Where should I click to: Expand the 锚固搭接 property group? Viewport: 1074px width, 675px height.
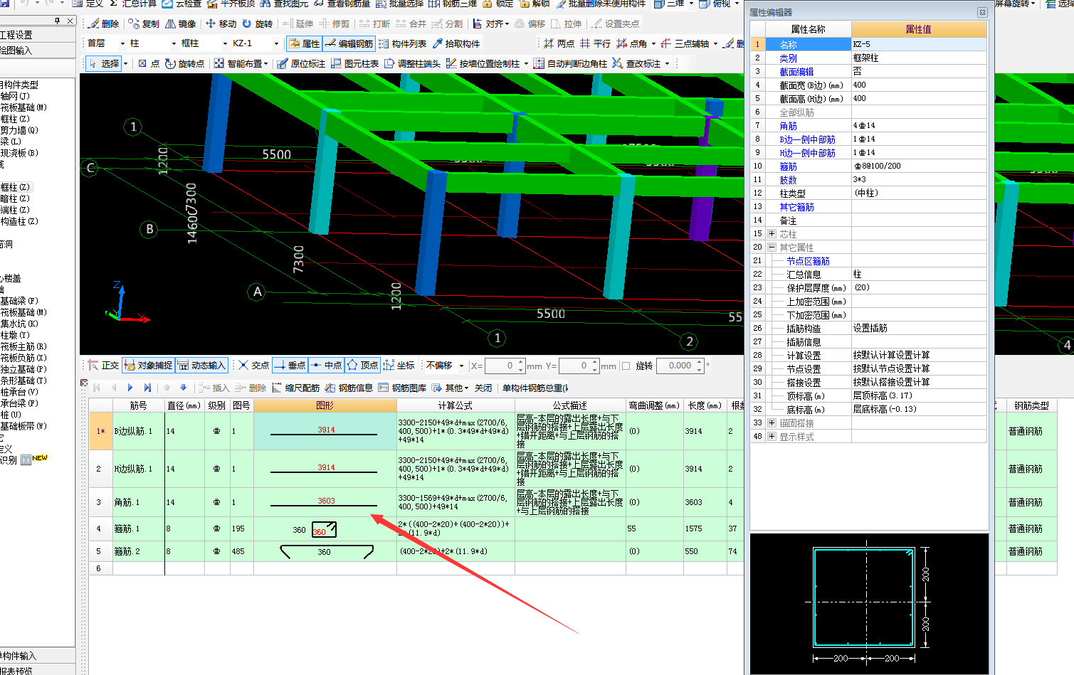click(x=772, y=422)
